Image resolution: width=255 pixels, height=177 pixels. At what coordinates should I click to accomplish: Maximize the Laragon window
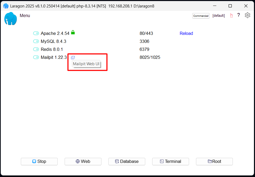(230, 6)
